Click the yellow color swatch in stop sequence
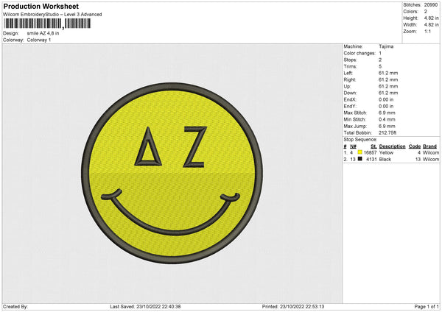 359,152
